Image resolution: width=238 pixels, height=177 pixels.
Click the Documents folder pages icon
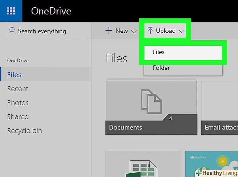(151, 102)
